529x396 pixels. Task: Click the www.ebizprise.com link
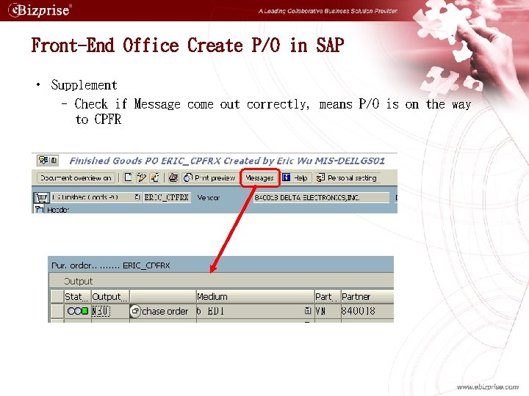[488, 387]
